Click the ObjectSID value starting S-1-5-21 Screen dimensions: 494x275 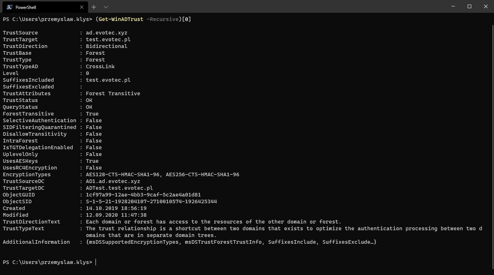click(151, 201)
